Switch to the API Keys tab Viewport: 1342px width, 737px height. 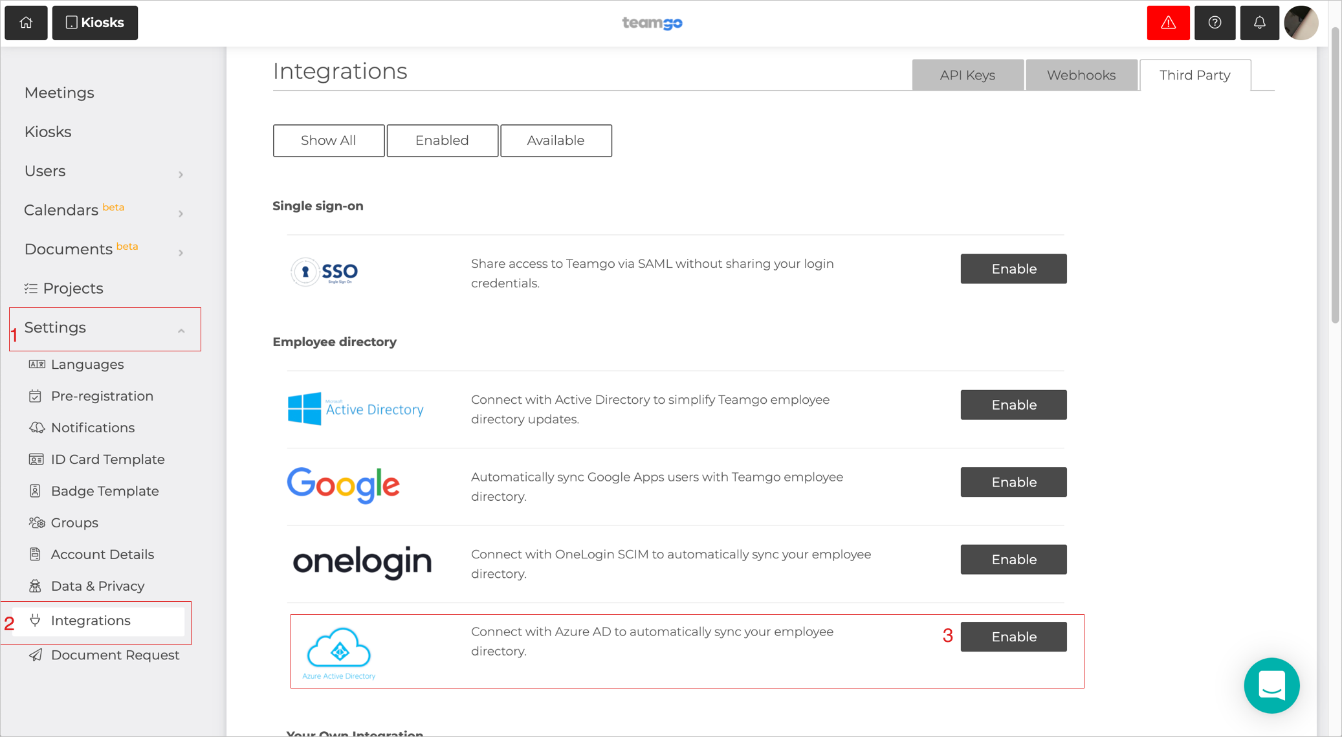tap(967, 75)
